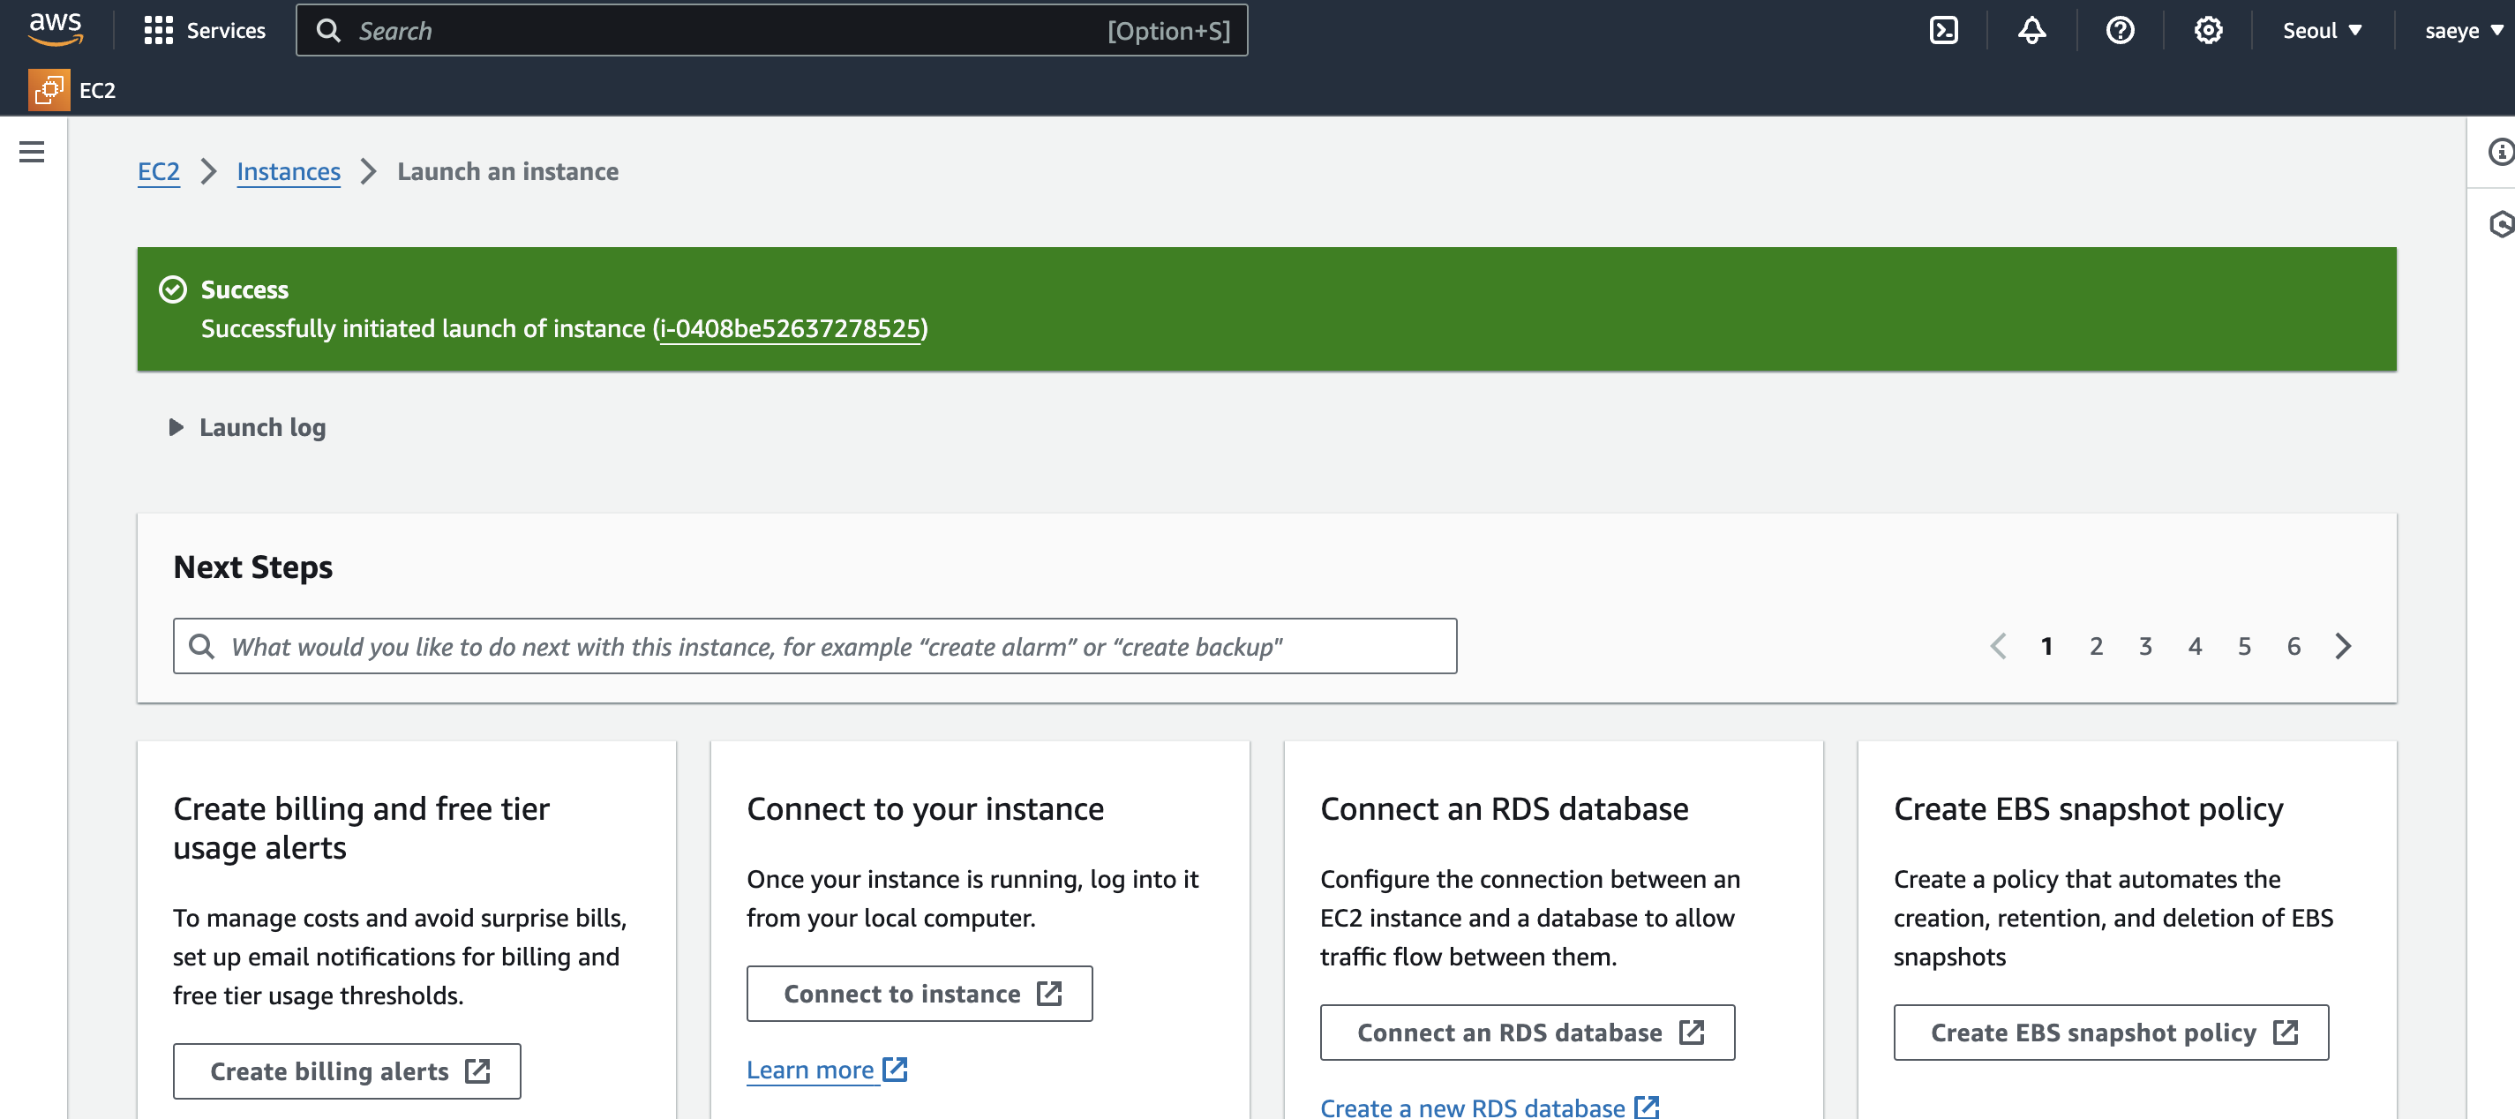Click the AWS logo home icon
The width and height of the screenshot is (2515, 1119).
pyautogui.click(x=55, y=29)
